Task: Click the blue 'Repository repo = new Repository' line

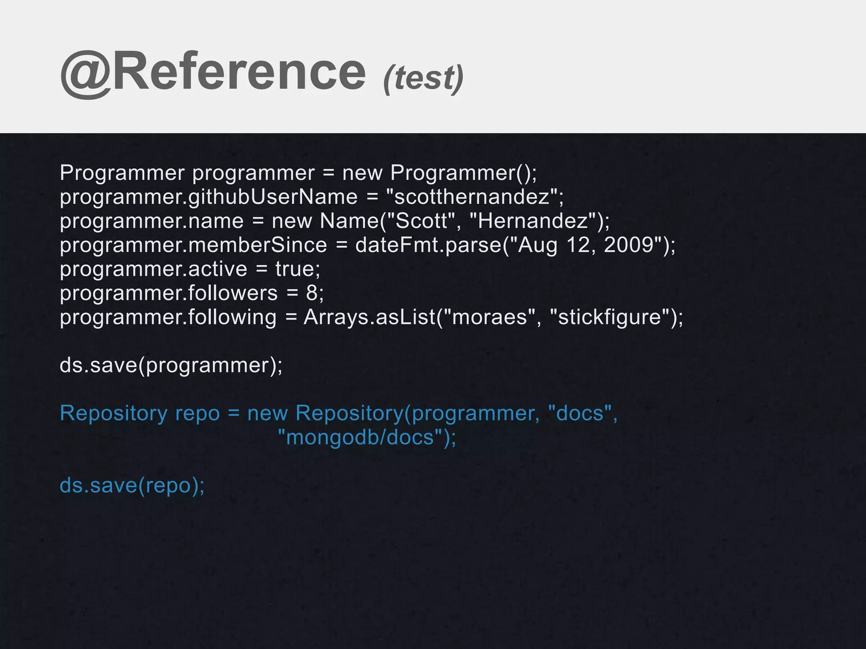Action: tap(339, 413)
